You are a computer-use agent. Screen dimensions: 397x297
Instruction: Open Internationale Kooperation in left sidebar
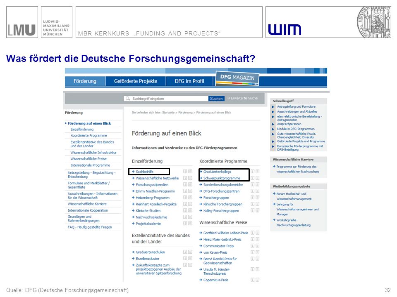[x=88, y=210]
